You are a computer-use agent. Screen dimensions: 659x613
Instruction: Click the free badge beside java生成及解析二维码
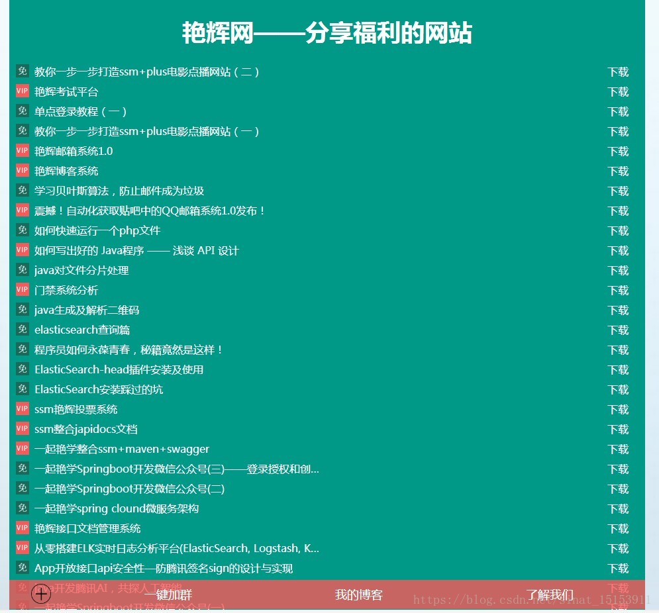pos(23,309)
